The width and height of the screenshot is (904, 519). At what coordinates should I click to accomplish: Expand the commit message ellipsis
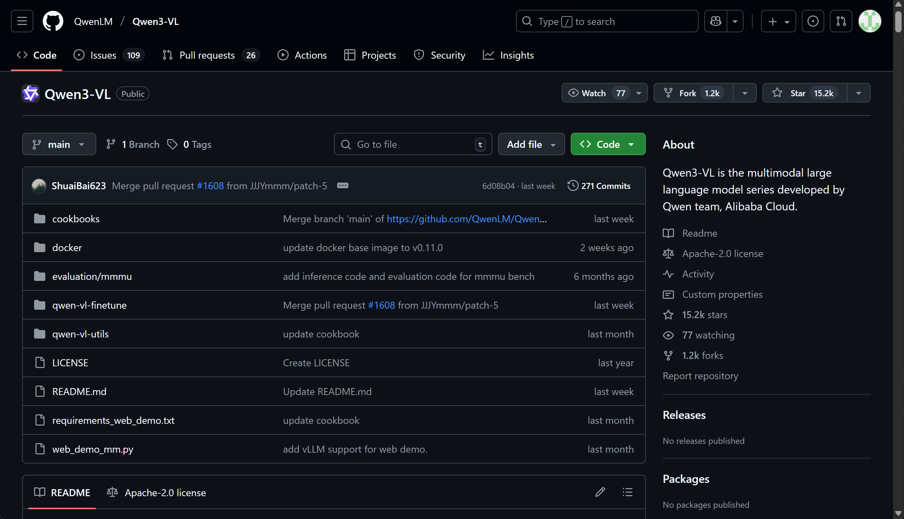(342, 186)
